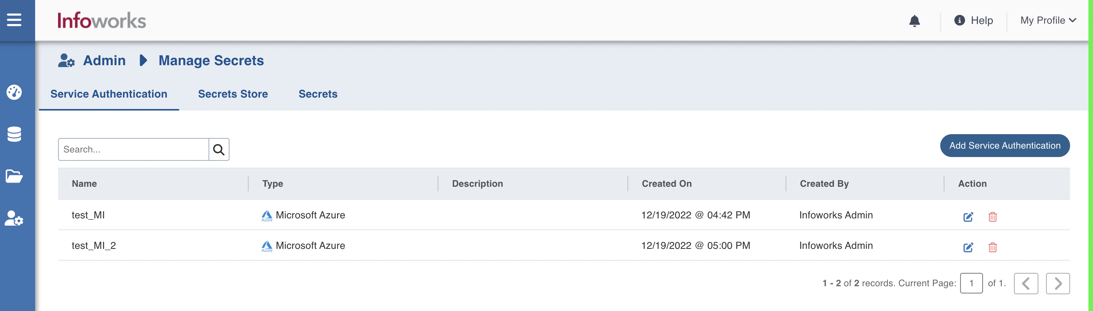The width and height of the screenshot is (1093, 311).
Task: Switch to the Secrets Store tab
Action: (x=233, y=94)
